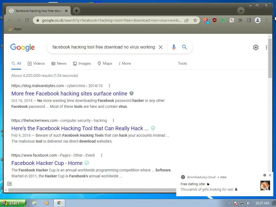Click the green circular extension icon
The width and height of the screenshot is (276, 207).
223,20
